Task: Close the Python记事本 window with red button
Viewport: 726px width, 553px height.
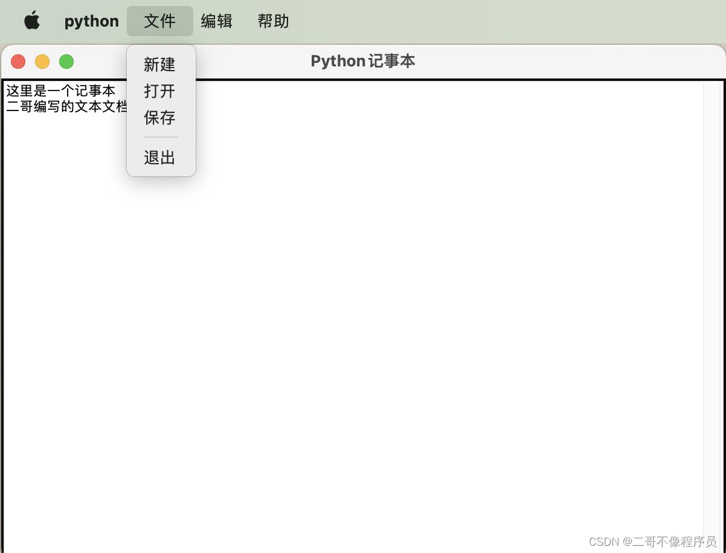Action: tap(18, 62)
